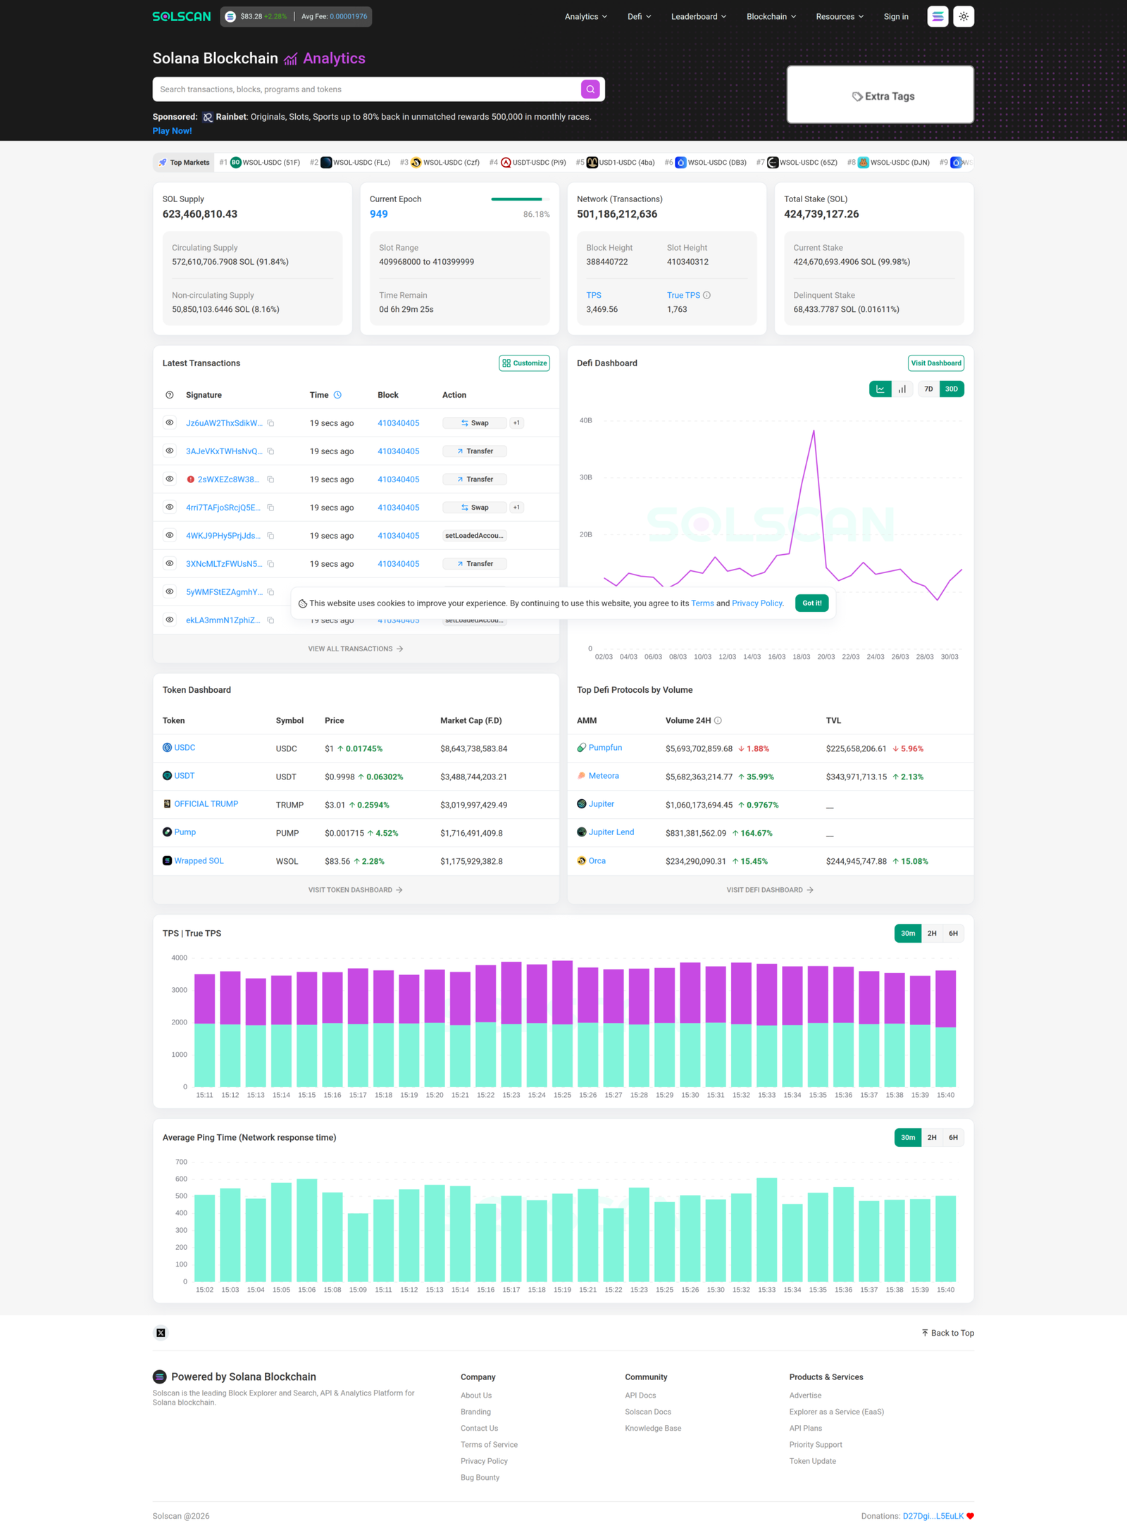Click the USDC token icon
The width and height of the screenshot is (1127, 1530).
tap(167, 748)
